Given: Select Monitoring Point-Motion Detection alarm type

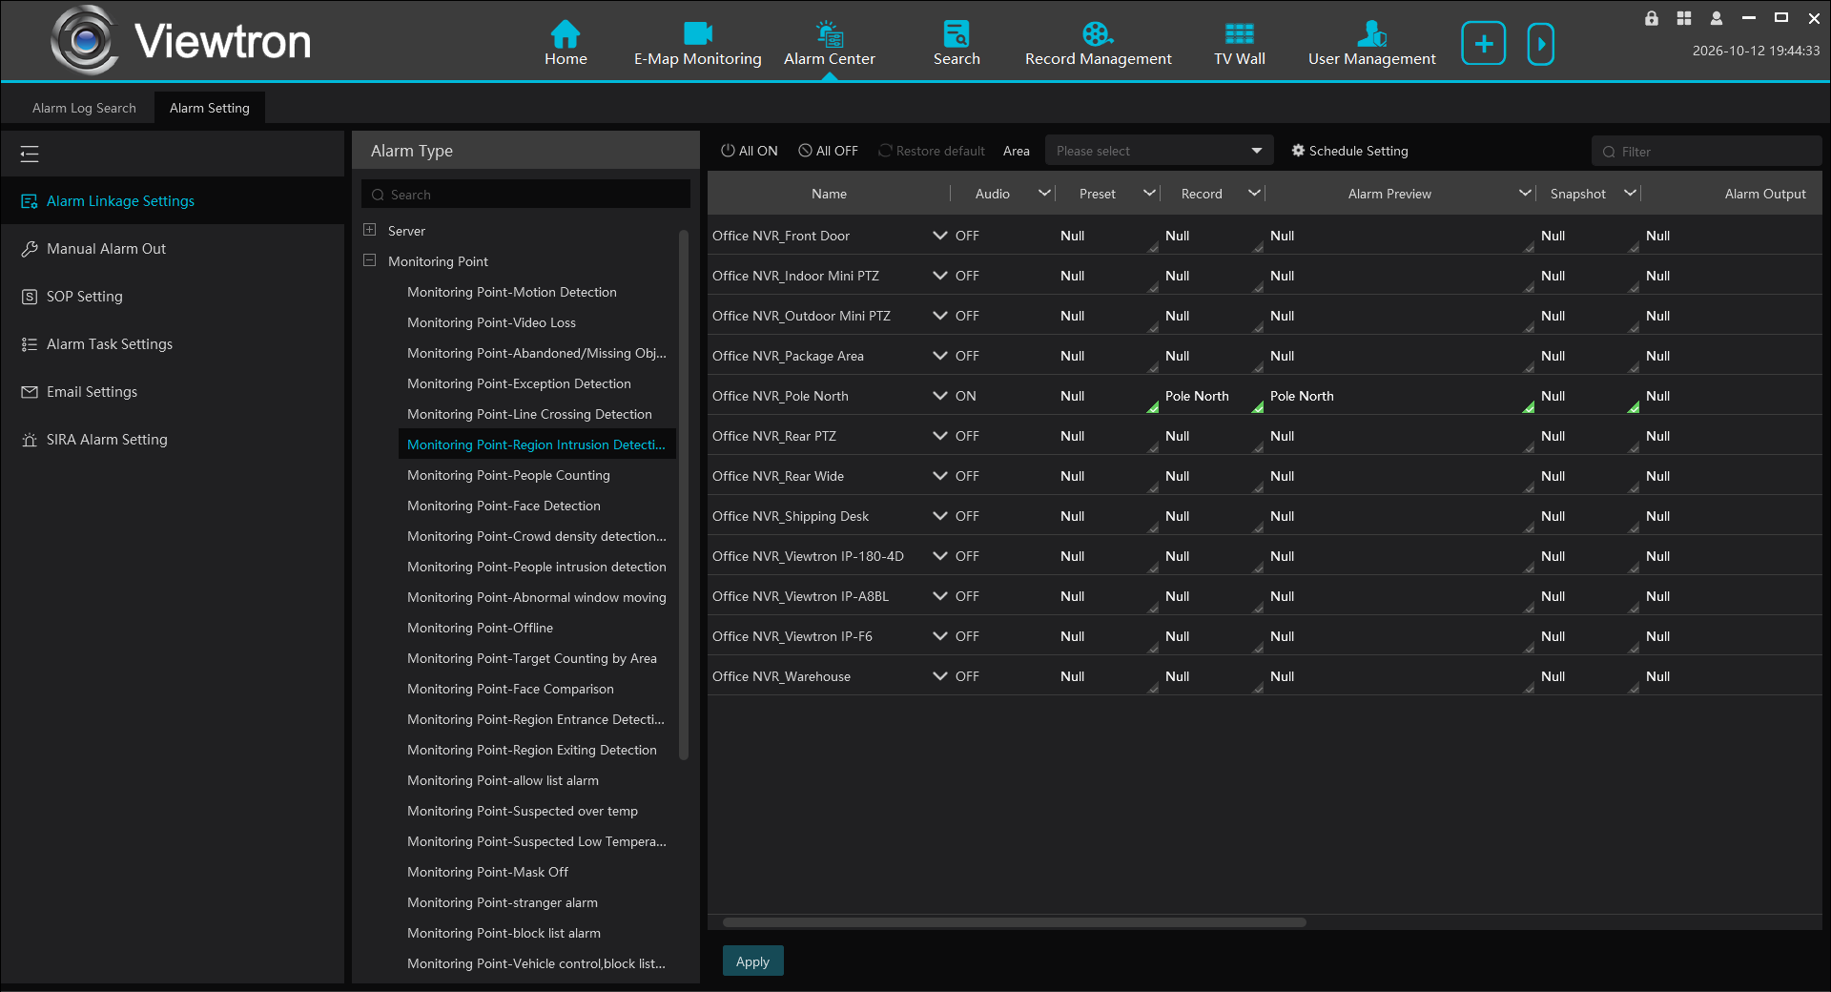Looking at the screenshot, I should 512,292.
